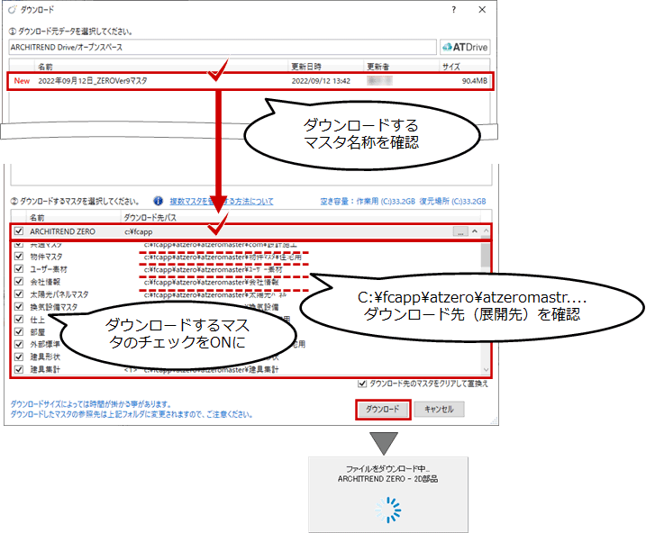Toggle the 建具集計 checkbox
Viewport: 646px width, 533px height.
pyautogui.click(x=19, y=369)
